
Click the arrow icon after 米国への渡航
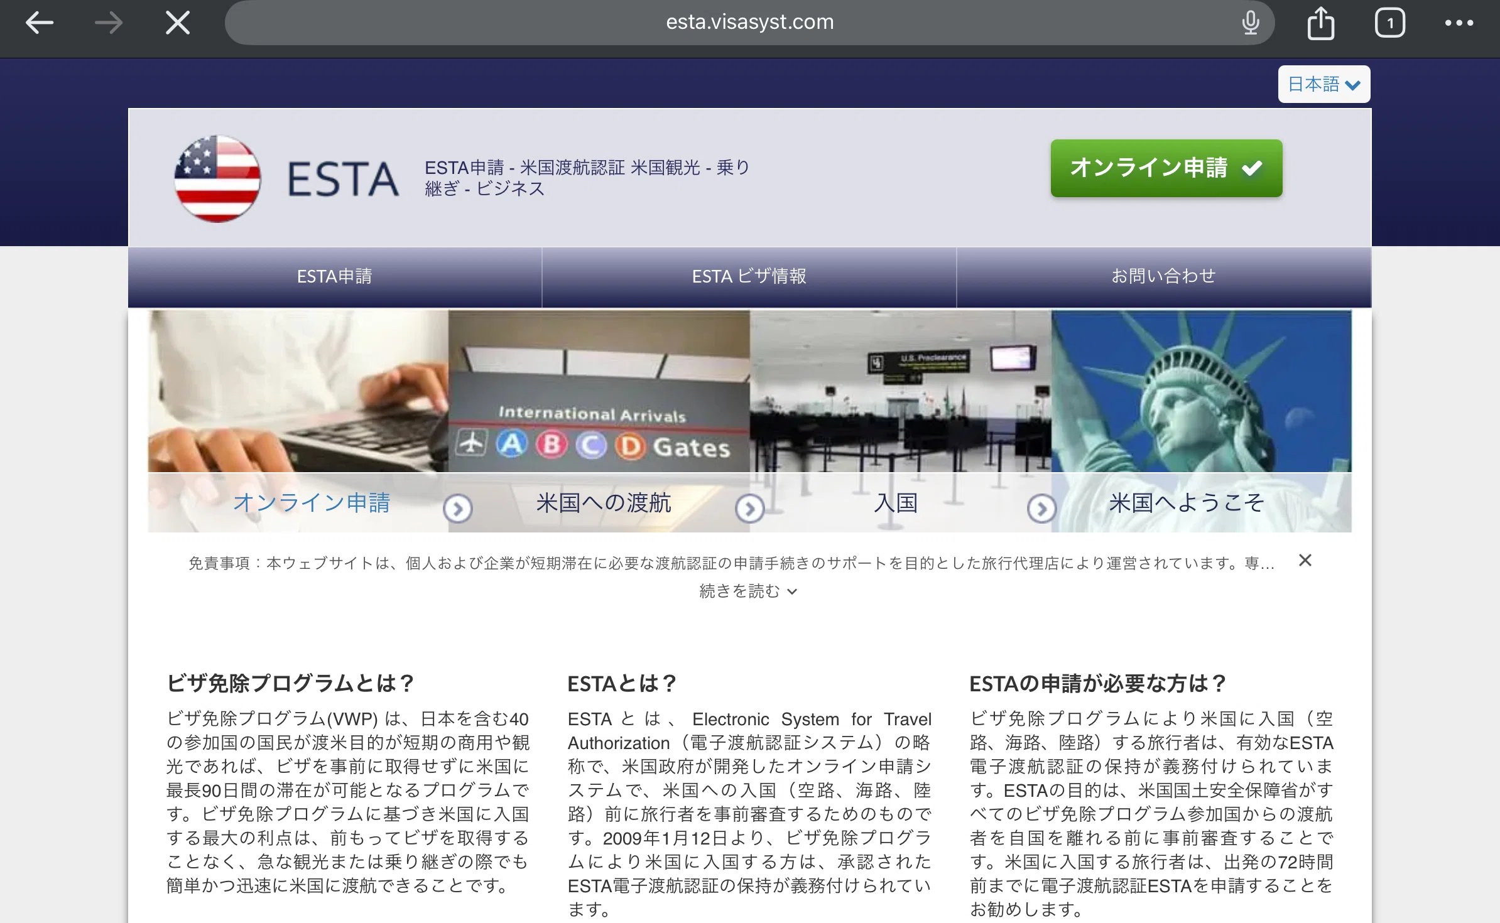[750, 509]
